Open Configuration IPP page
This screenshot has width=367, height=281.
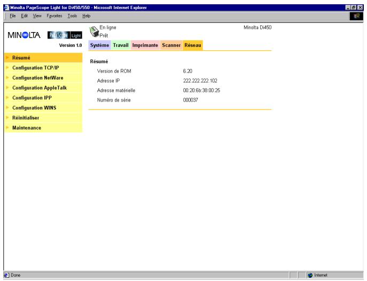[43, 98]
